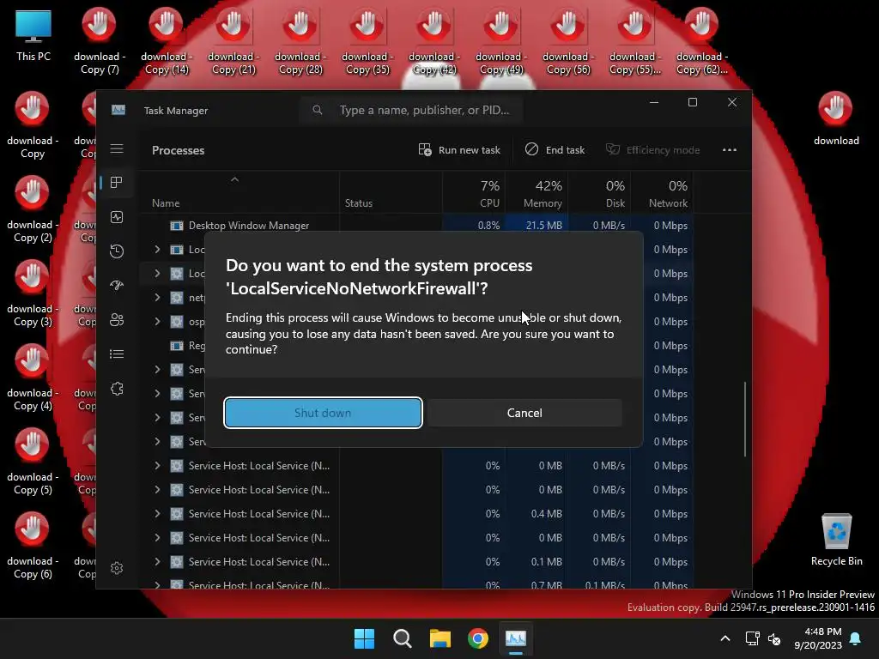Viewport: 879px width, 659px height.
Task: Click Desktop Window Manager 21.5 MB memory cell
Action: tap(537, 226)
